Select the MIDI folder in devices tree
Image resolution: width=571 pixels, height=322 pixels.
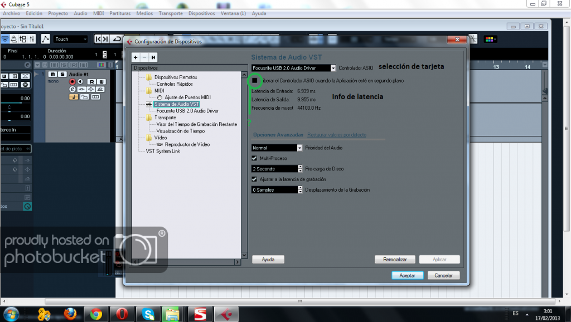(x=159, y=91)
